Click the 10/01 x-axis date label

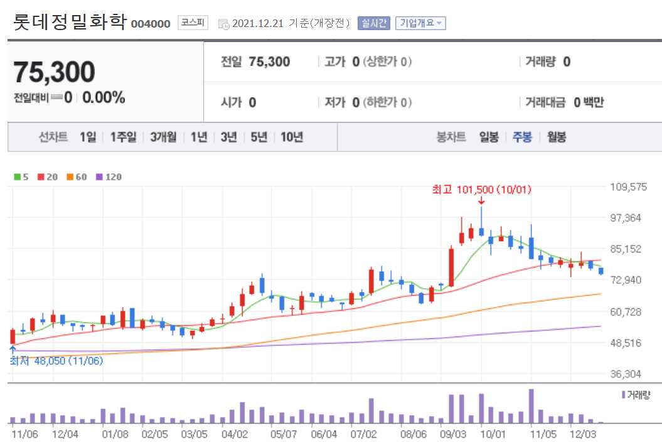point(493,434)
